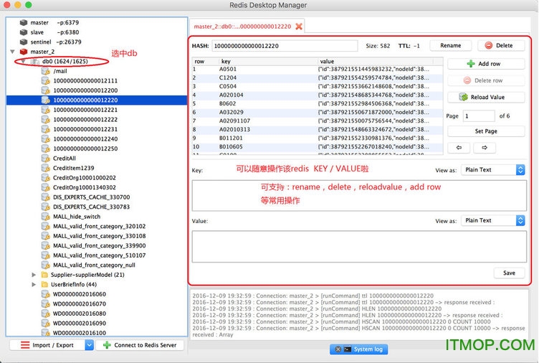The width and height of the screenshot is (539, 363).
Task: Click the Reload Value button
Action: point(486,97)
